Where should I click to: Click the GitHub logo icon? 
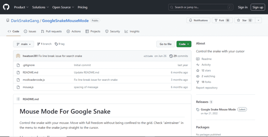[x=6, y=7]
